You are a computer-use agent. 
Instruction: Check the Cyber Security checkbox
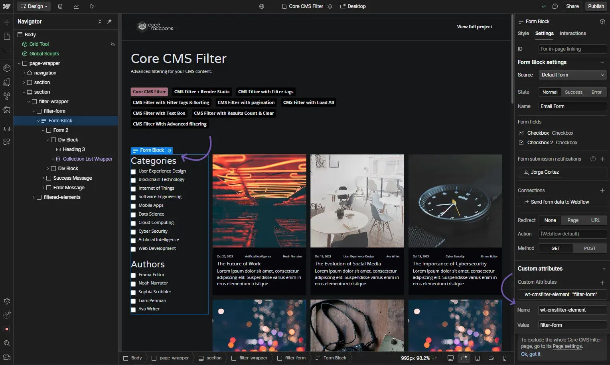[x=134, y=232]
